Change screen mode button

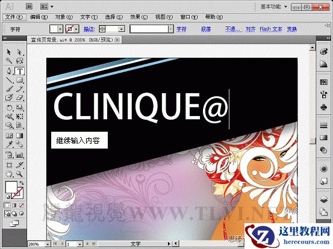pyautogui.click(x=14, y=223)
